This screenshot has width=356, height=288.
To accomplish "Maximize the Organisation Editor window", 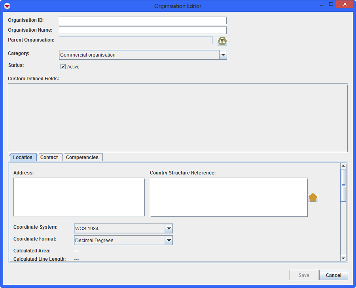I will (x=331, y=4).
